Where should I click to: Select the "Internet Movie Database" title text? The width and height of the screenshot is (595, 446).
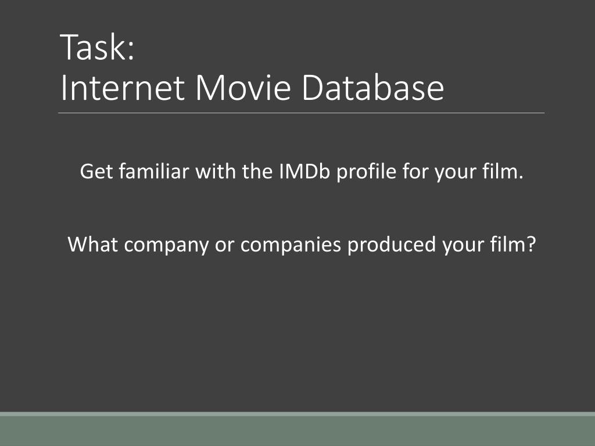coord(252,88)
